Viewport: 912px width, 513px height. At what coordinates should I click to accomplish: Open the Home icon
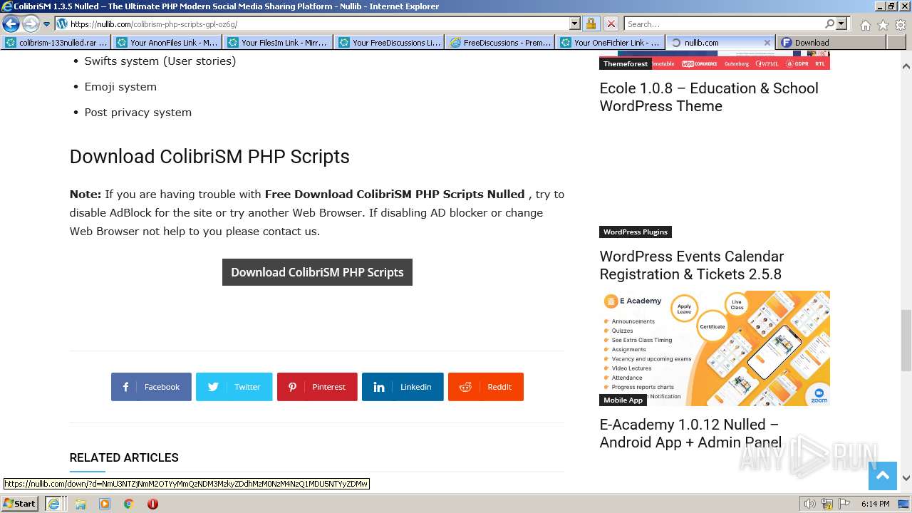coord(865,24)
